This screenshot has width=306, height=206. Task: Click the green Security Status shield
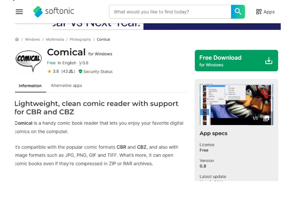80,71
